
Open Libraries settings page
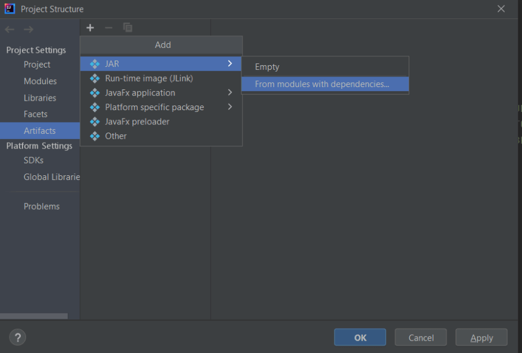pyautogui.click(x=40, y=98)
